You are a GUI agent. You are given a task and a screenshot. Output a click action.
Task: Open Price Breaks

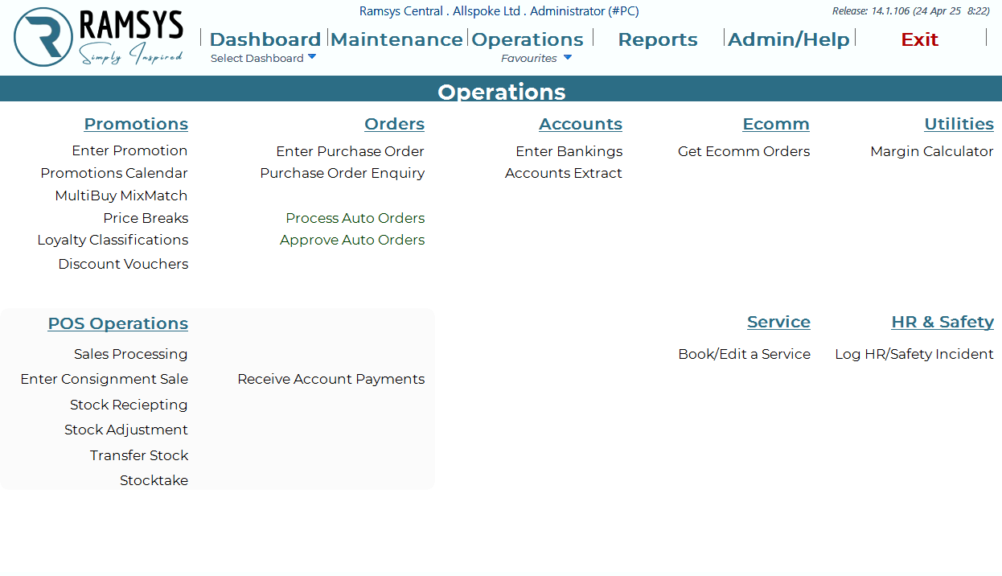click(146, 218)
